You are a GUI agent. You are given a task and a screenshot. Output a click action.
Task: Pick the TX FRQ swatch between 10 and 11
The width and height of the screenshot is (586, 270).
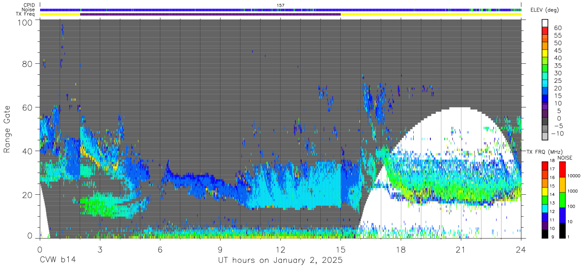(545, 225)
